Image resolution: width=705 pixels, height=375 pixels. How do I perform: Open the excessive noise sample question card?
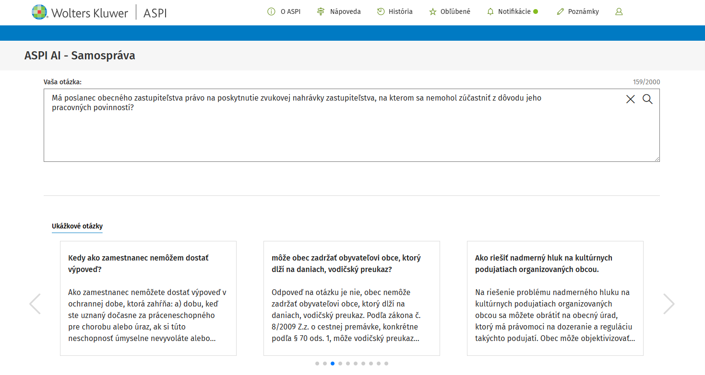(x=555, y=298)
